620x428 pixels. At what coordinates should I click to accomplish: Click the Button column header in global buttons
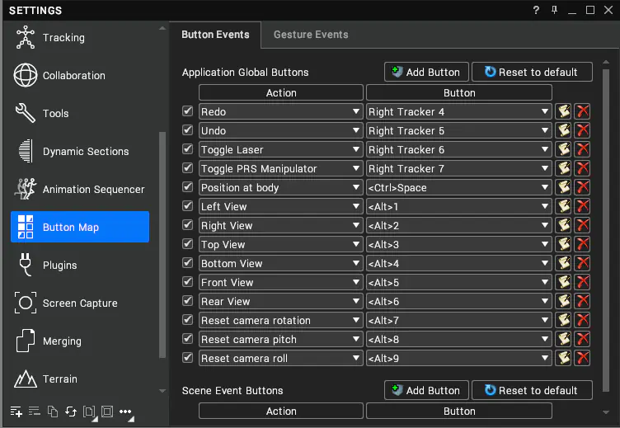459,92
